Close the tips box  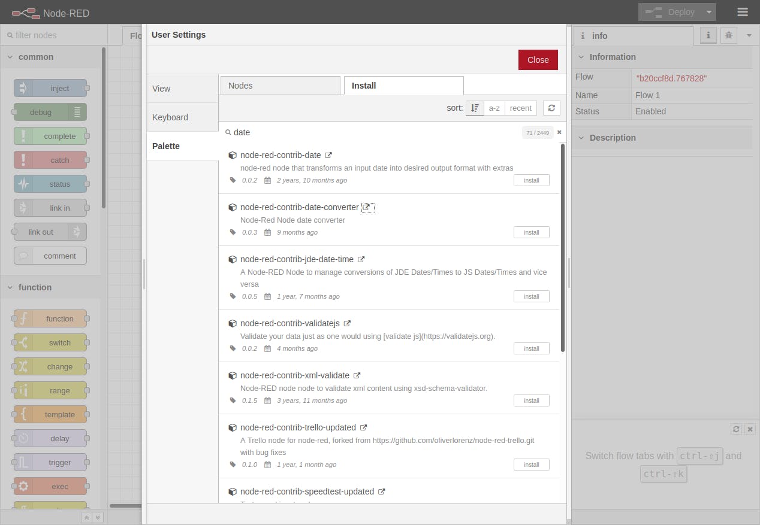point(750,429)
